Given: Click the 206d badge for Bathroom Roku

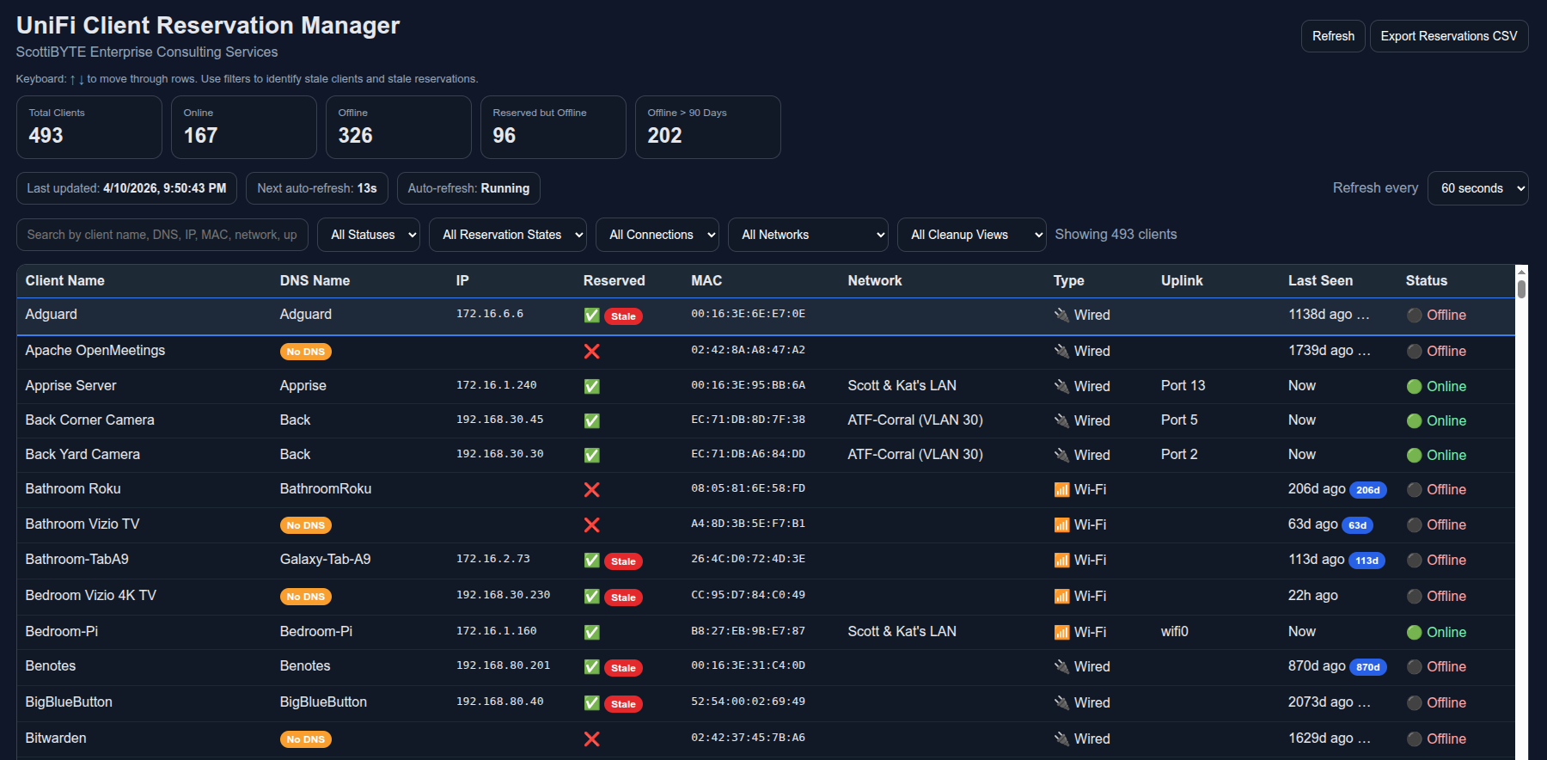Looking at the screenshot, I should pos(1367,490).
